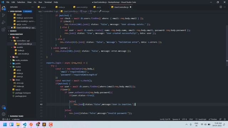Select the UserController.js editor tab
This screenshot has height=128, width=228.
tap(121, 7)
